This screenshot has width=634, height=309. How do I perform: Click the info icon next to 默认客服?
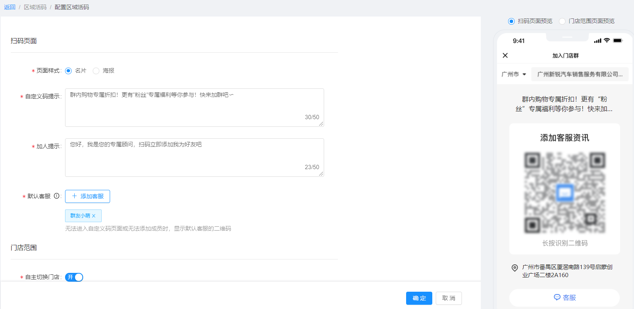point(57,196)
